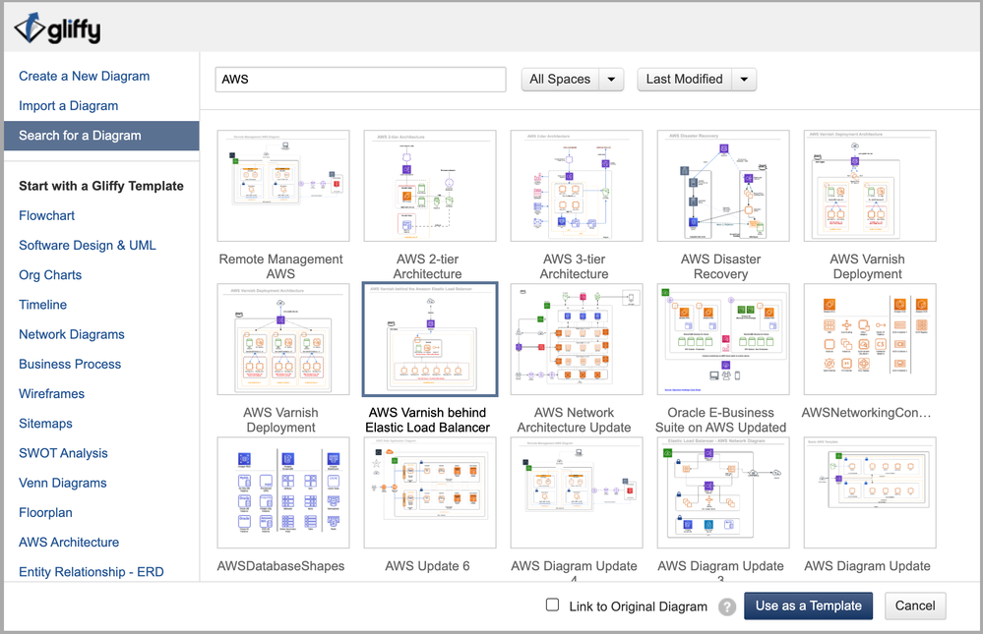983x634 pixels.
Task: Click the AWS search input field
Action: click(x=360, y=80)
